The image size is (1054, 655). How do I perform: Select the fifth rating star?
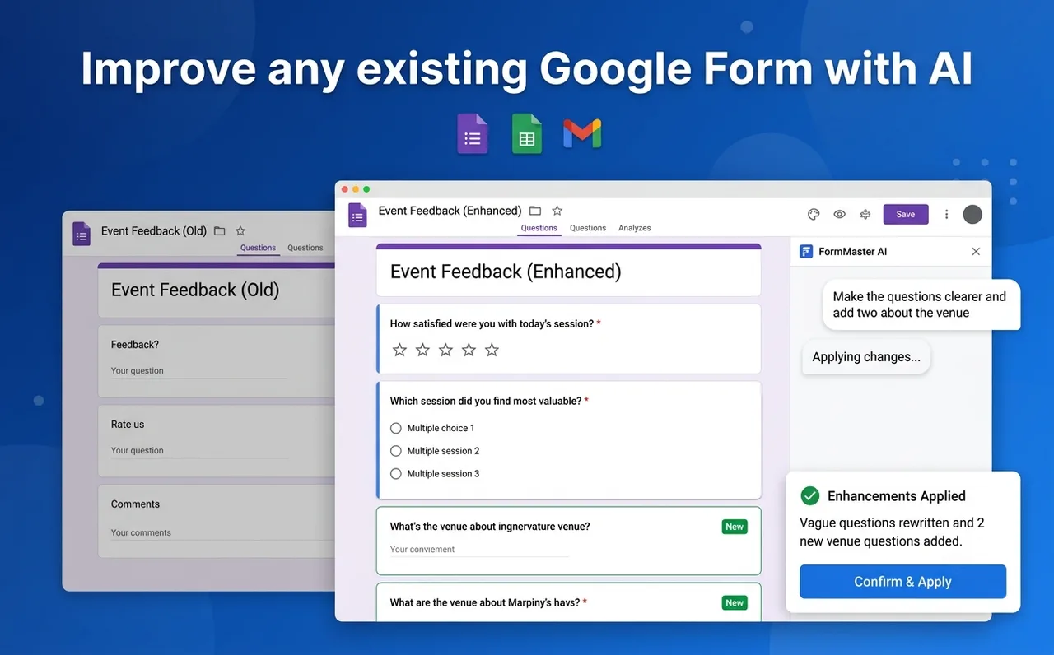pyautogui.click(x=492, y=350)
